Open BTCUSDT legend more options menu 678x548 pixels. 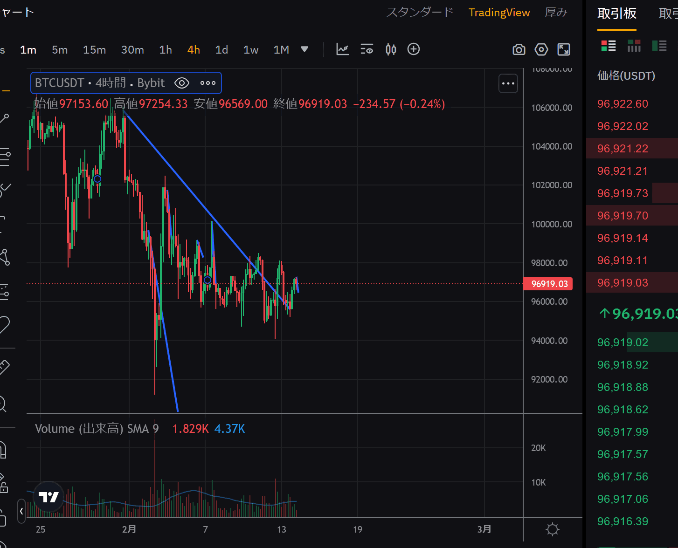pos(208,83)
